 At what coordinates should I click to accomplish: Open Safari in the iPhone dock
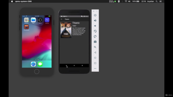pos(33,64)
